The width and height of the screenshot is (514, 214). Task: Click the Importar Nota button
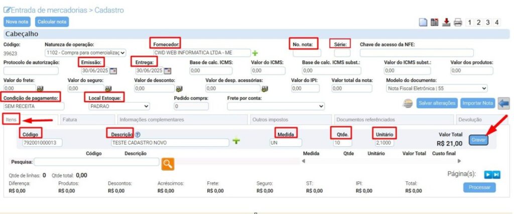pos(477,103)
